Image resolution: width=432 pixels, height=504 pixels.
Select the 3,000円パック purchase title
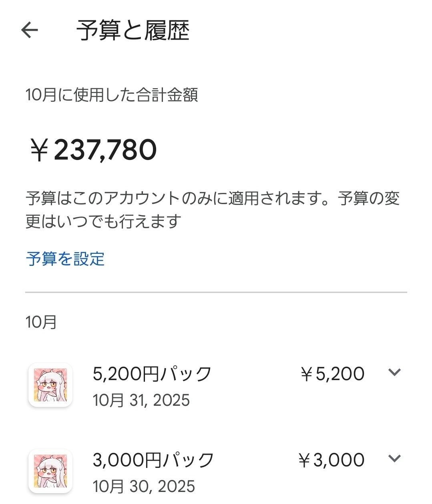pos(153,460)
